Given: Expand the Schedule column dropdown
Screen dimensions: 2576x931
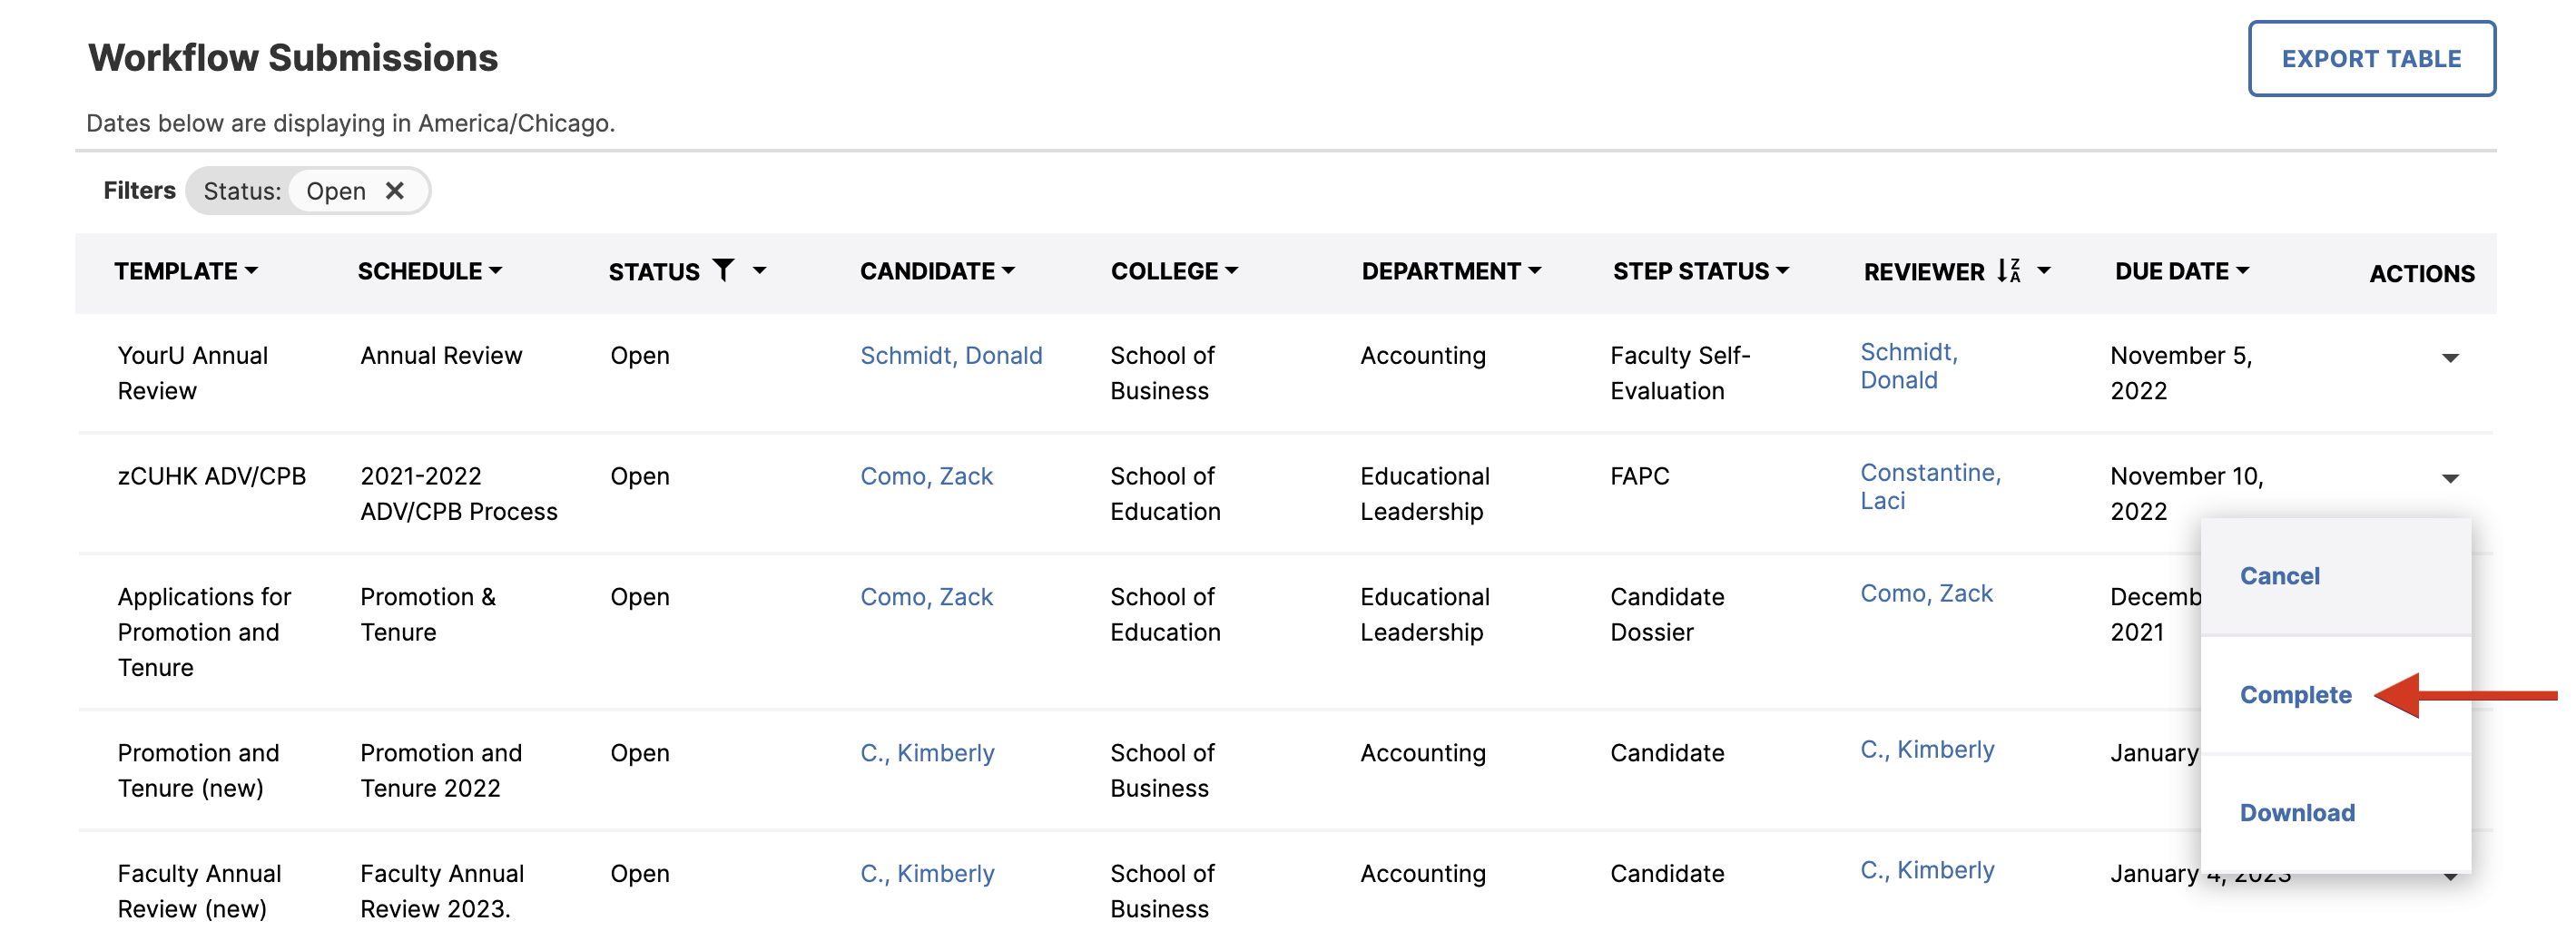Looking at the screenshot, I should coord(496,270).
